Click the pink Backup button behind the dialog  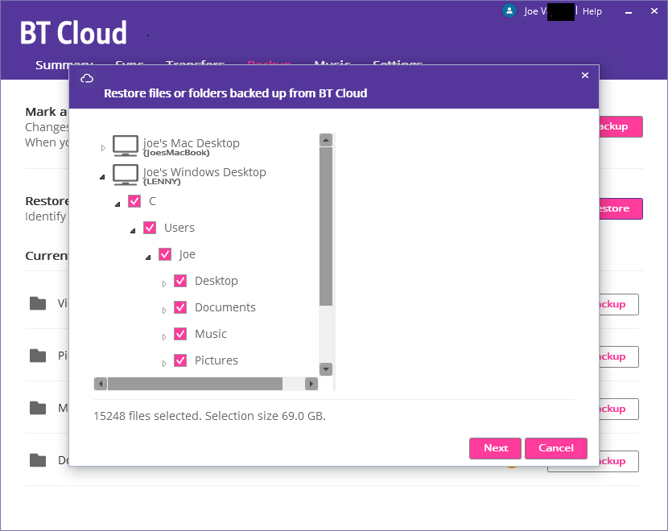click(621, 126)
